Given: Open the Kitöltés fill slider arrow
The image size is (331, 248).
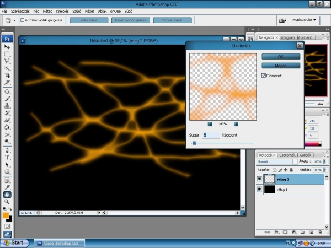Looking at the screenshot, I should point(325,170).
